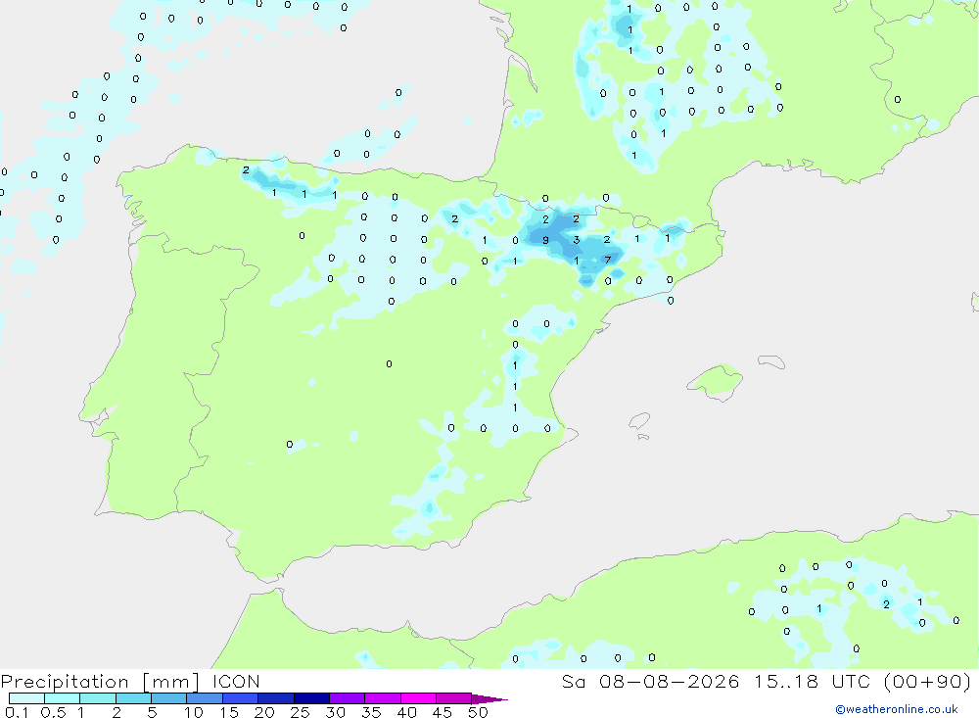
Task: Click the legend swatch between 1 and 2
Action: [x=97, y=698]
